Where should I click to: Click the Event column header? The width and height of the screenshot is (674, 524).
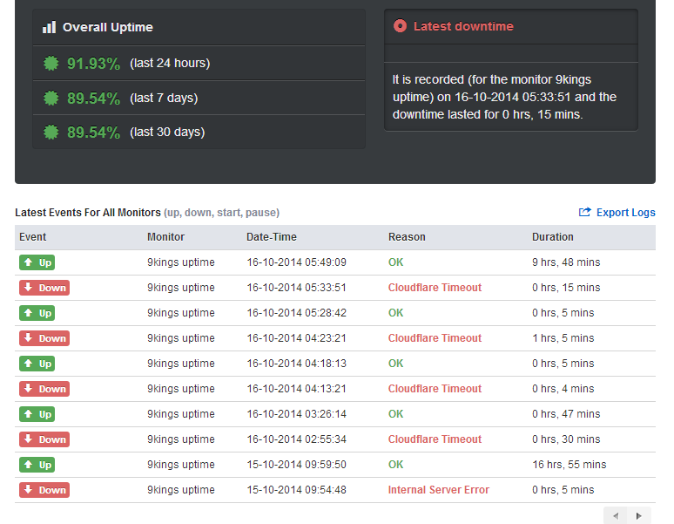33,237
